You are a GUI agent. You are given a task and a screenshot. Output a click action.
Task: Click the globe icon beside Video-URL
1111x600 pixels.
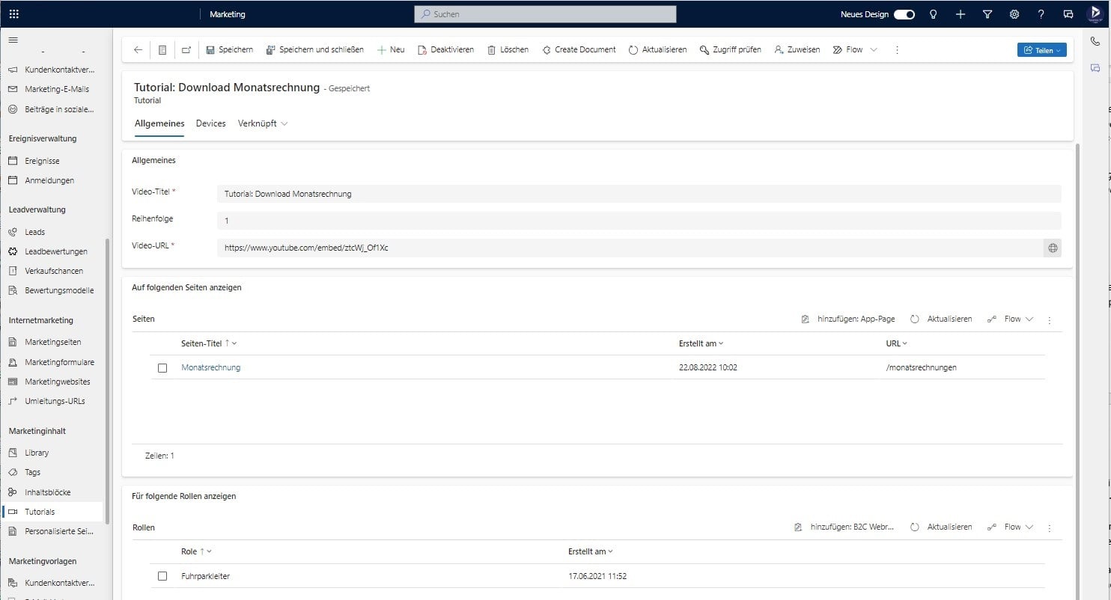pyautogui.click(x=1053, y=248)
